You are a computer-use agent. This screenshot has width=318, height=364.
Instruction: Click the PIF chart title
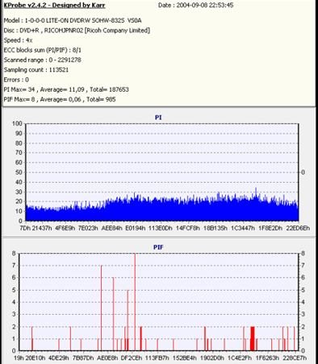coord(158,247)
